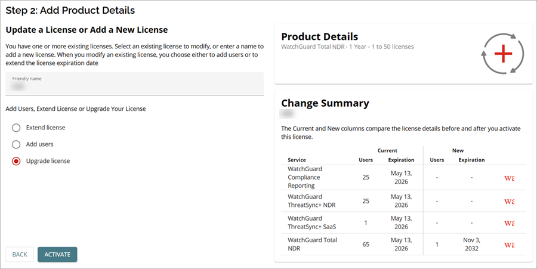Click WatchGuard logo in ThreatSync+ NDR row
The height and width of the screenshot is (269, 537).
point(510,201)
